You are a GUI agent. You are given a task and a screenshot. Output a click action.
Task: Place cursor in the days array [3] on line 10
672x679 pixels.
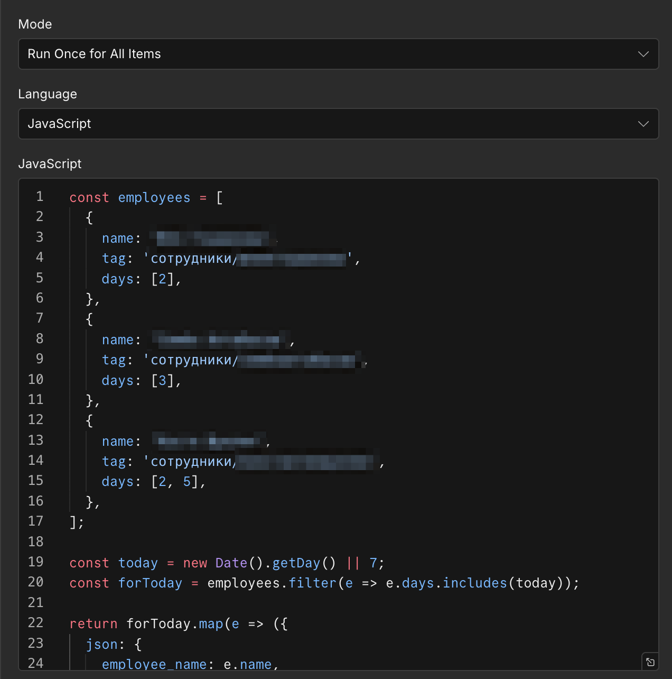click(x=163, y=381)
